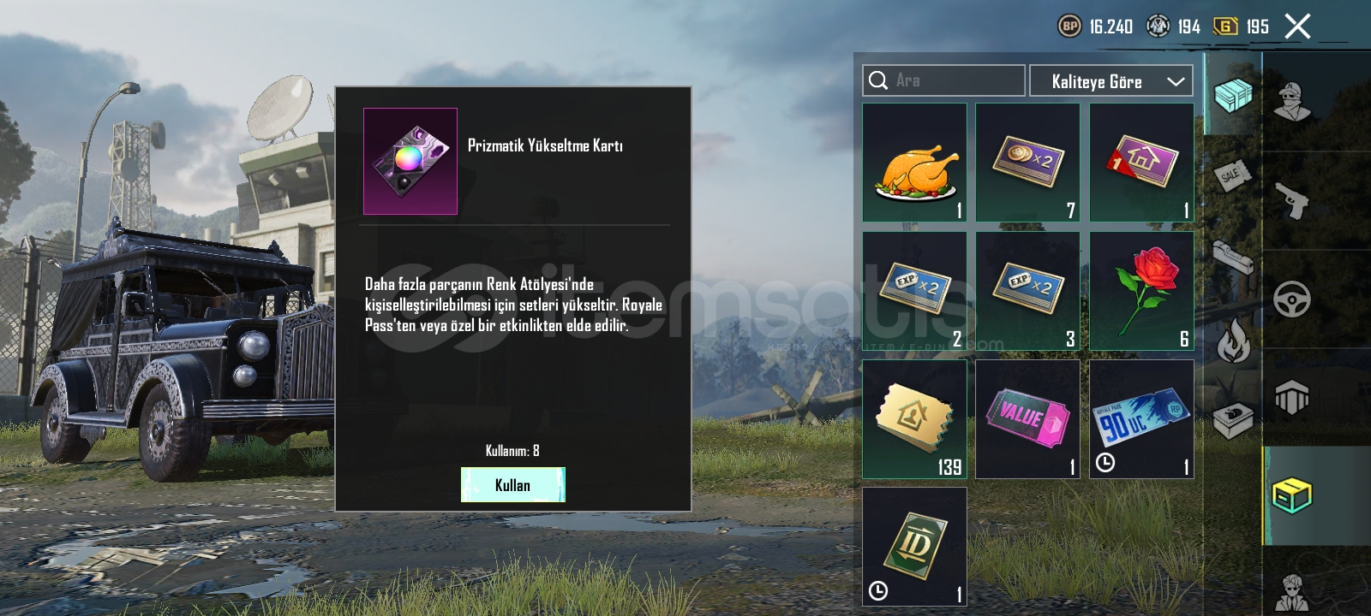
Task: Select the red rose item
Action: point(1141,291)
